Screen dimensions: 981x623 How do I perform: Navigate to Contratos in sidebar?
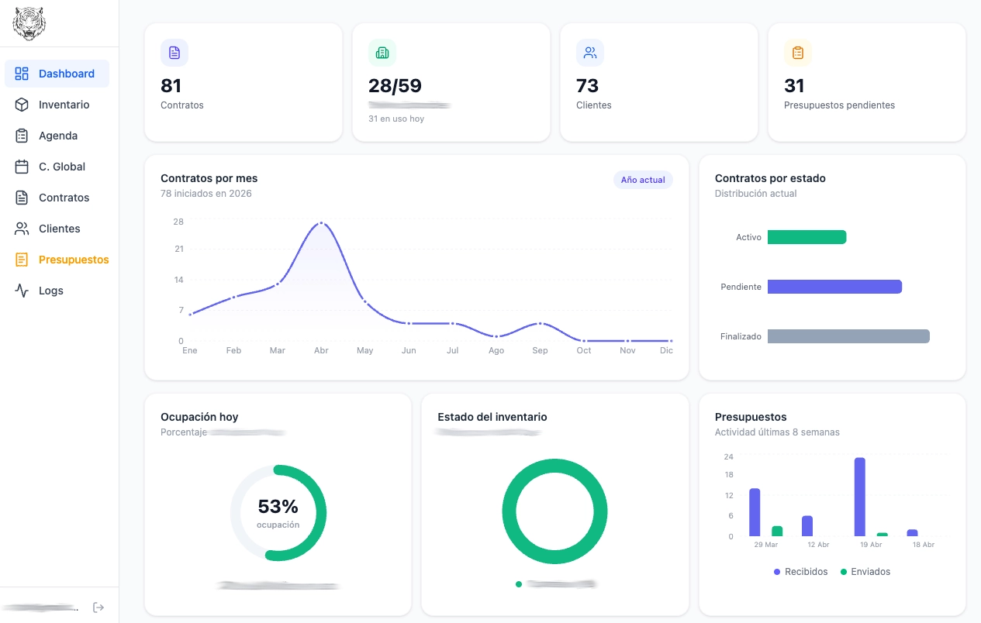point(64,198)
